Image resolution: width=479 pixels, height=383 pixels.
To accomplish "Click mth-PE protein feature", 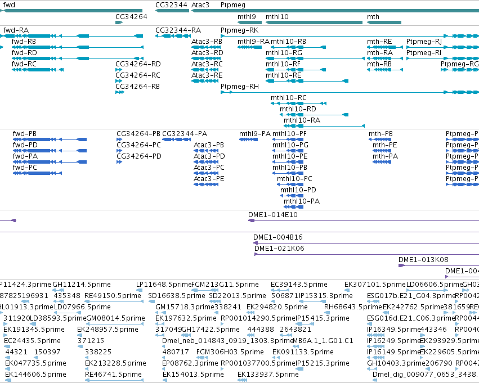I will point(382,151).
